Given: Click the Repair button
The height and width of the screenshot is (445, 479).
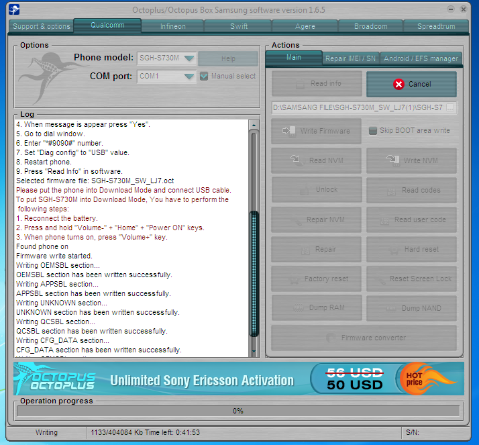Looking at the screenshot, I should (x=316, y=250).
